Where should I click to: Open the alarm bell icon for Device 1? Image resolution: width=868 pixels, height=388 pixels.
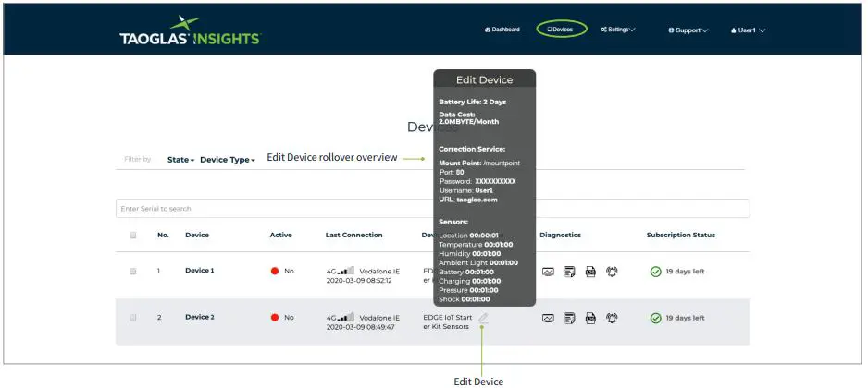click(x=612, y=272)
